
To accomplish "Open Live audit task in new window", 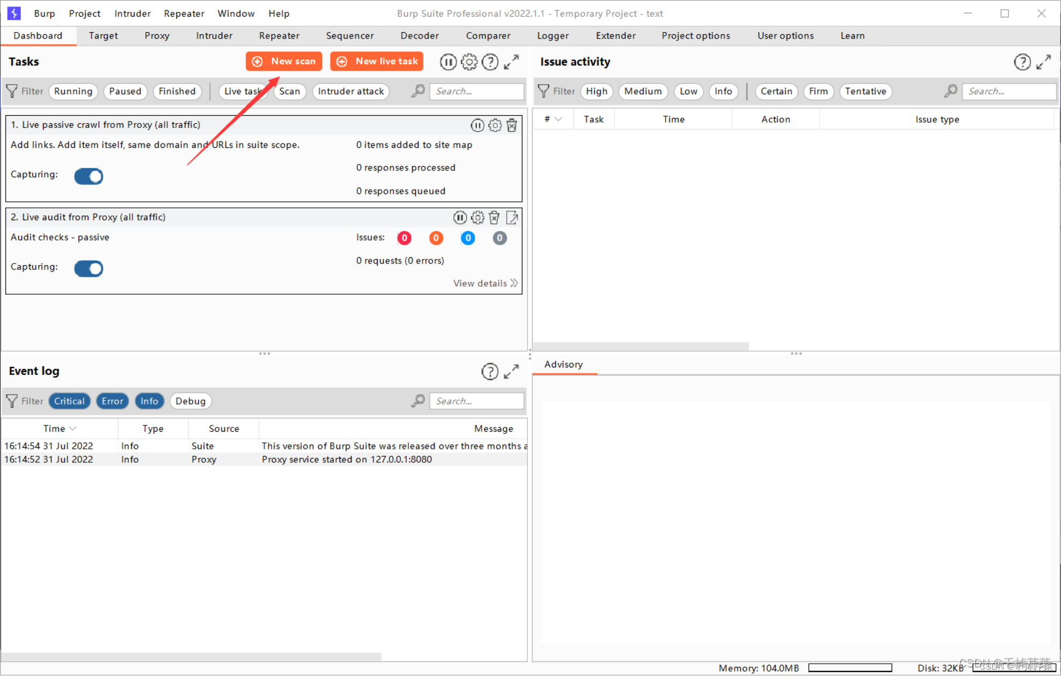I will pyautogui.click(x=512, y=217).
